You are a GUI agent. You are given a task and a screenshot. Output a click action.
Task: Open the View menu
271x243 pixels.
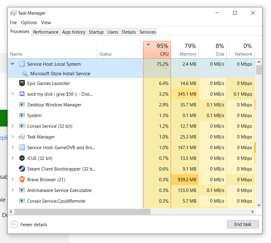(46, 23)
